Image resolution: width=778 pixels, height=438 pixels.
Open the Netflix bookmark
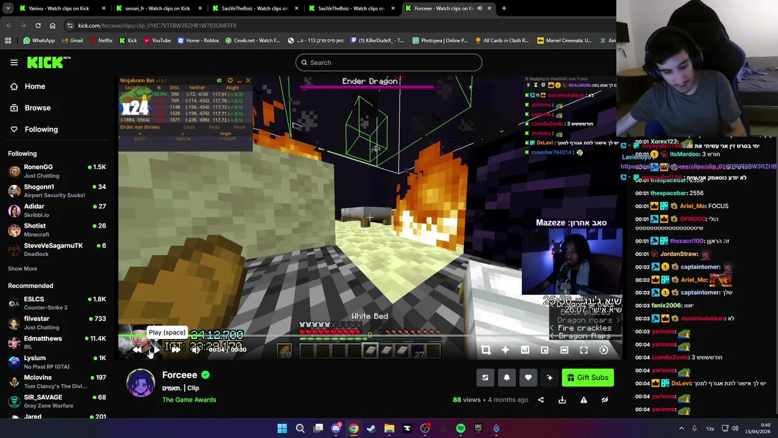click(x=100, y=41)
